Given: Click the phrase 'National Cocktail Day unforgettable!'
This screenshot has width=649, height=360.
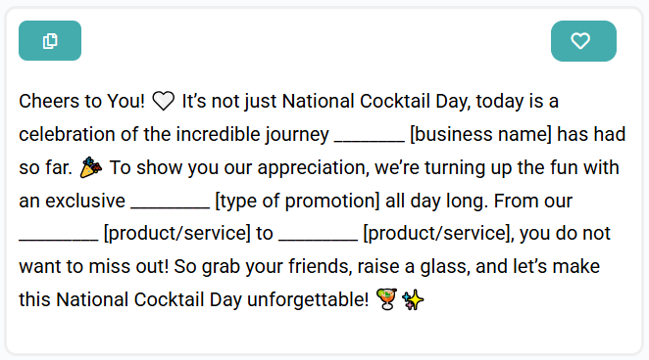Looking at the screenshot, I should [213, 299].
